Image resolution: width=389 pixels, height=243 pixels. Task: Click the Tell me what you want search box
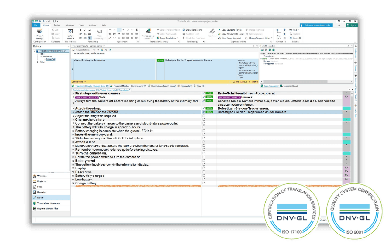click(316, 25)
